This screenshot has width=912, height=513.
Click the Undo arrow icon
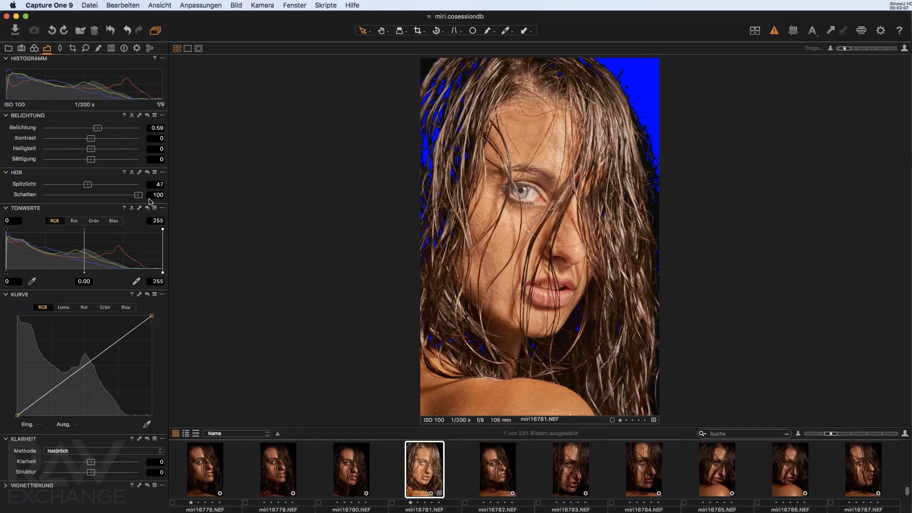tap(127, 30)
